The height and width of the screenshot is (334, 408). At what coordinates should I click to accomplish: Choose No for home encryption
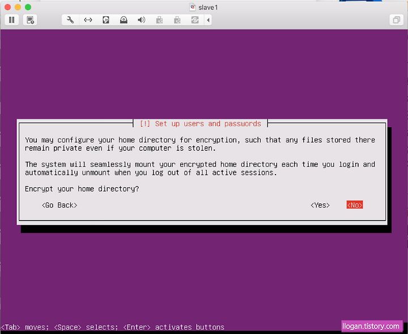(x=355, y=205)
